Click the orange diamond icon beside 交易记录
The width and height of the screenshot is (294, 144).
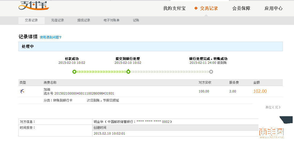pyautogui.click(x=196, y=8)
